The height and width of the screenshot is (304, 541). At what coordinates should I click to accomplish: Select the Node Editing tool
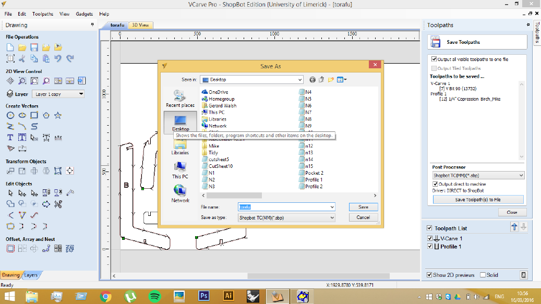(x=22, y=192)
